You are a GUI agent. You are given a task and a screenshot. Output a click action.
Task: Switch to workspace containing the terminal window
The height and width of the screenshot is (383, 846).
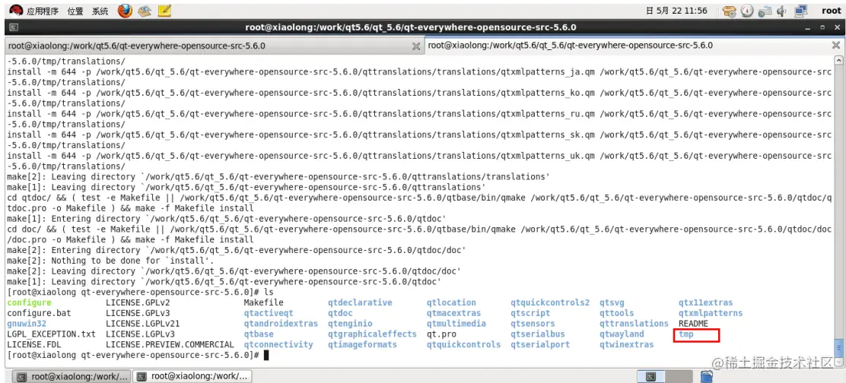pyautogui.click(x=650, y=376)
